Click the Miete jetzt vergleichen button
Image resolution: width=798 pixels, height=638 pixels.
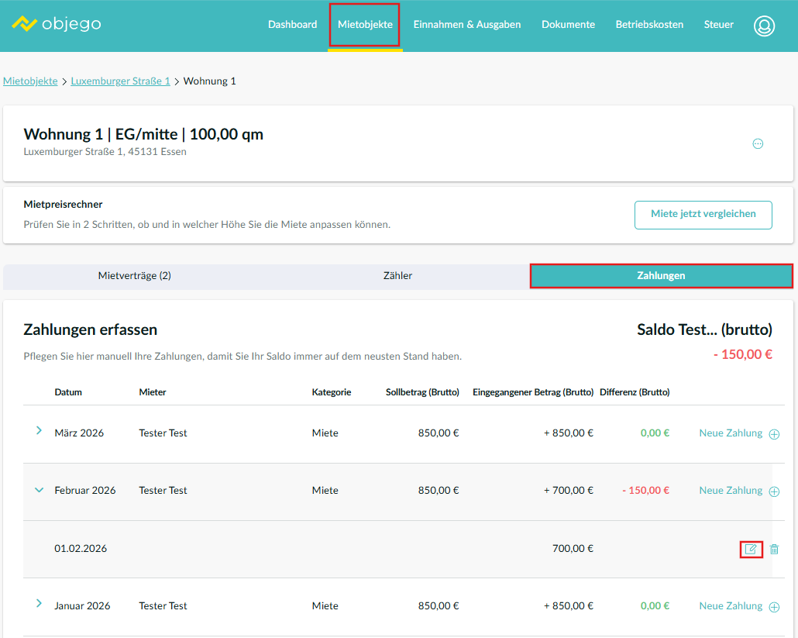(x=703, y=215)
